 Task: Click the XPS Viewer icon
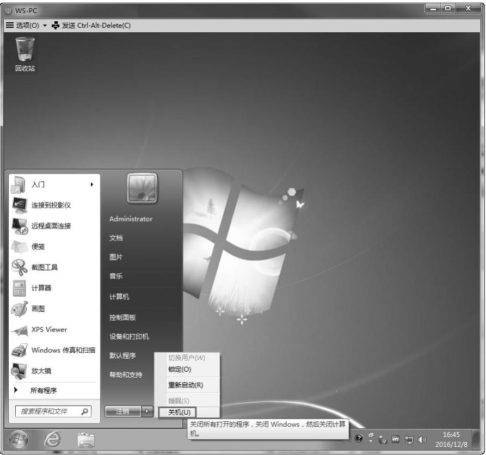point(19,330)
